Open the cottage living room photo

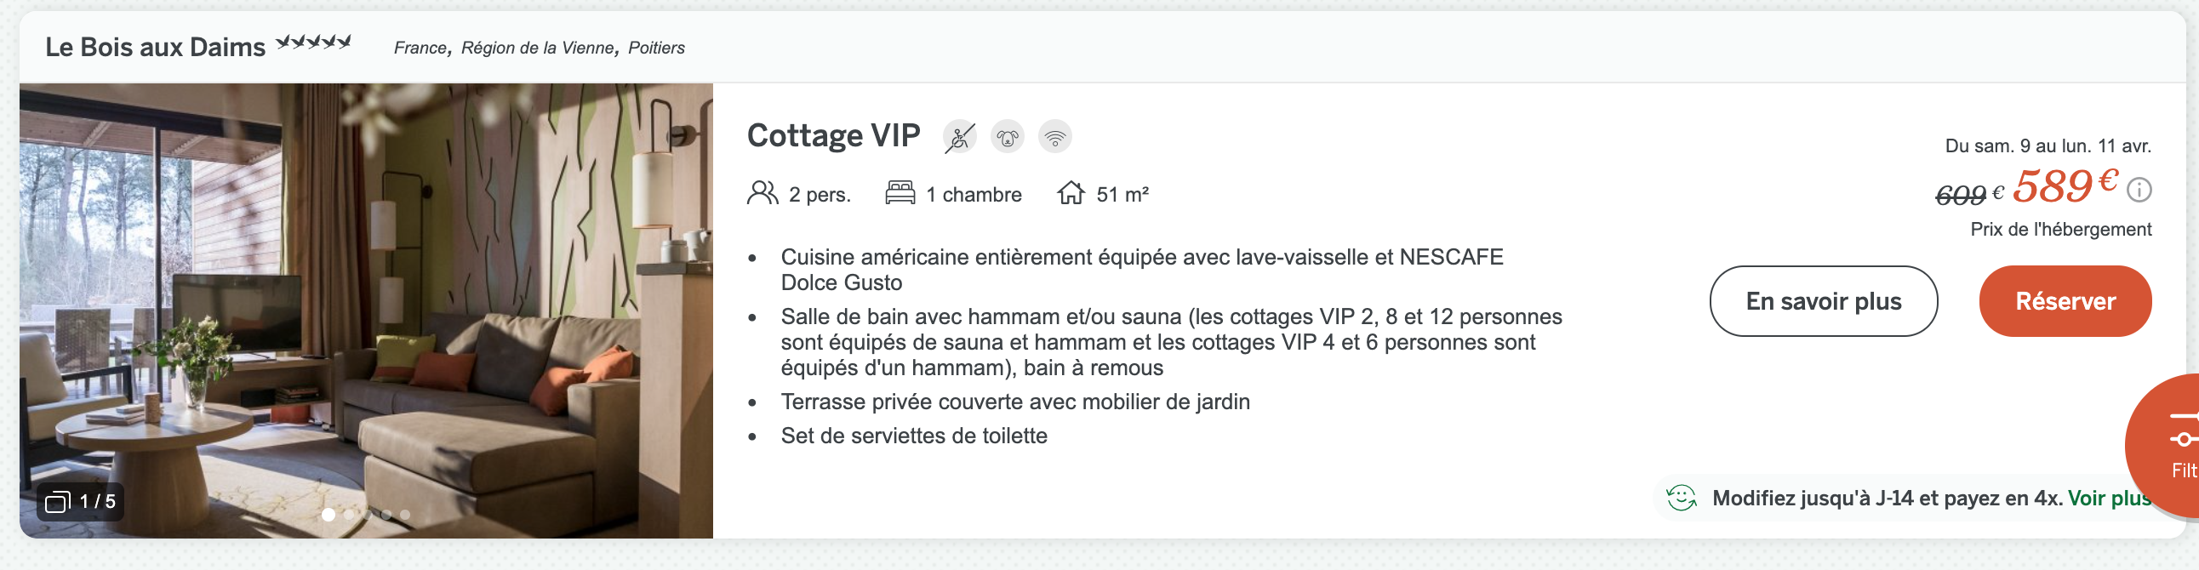[x=366, y=311]
